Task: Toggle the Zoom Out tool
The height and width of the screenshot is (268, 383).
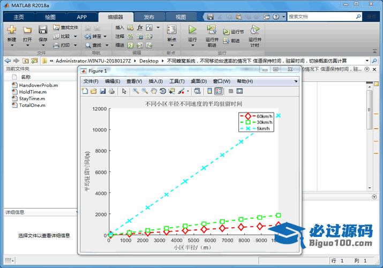Action: coord(145,91)
